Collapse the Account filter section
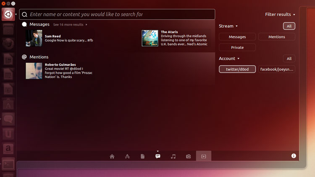This screenshot has height=177, width=315. click(229, 59)
